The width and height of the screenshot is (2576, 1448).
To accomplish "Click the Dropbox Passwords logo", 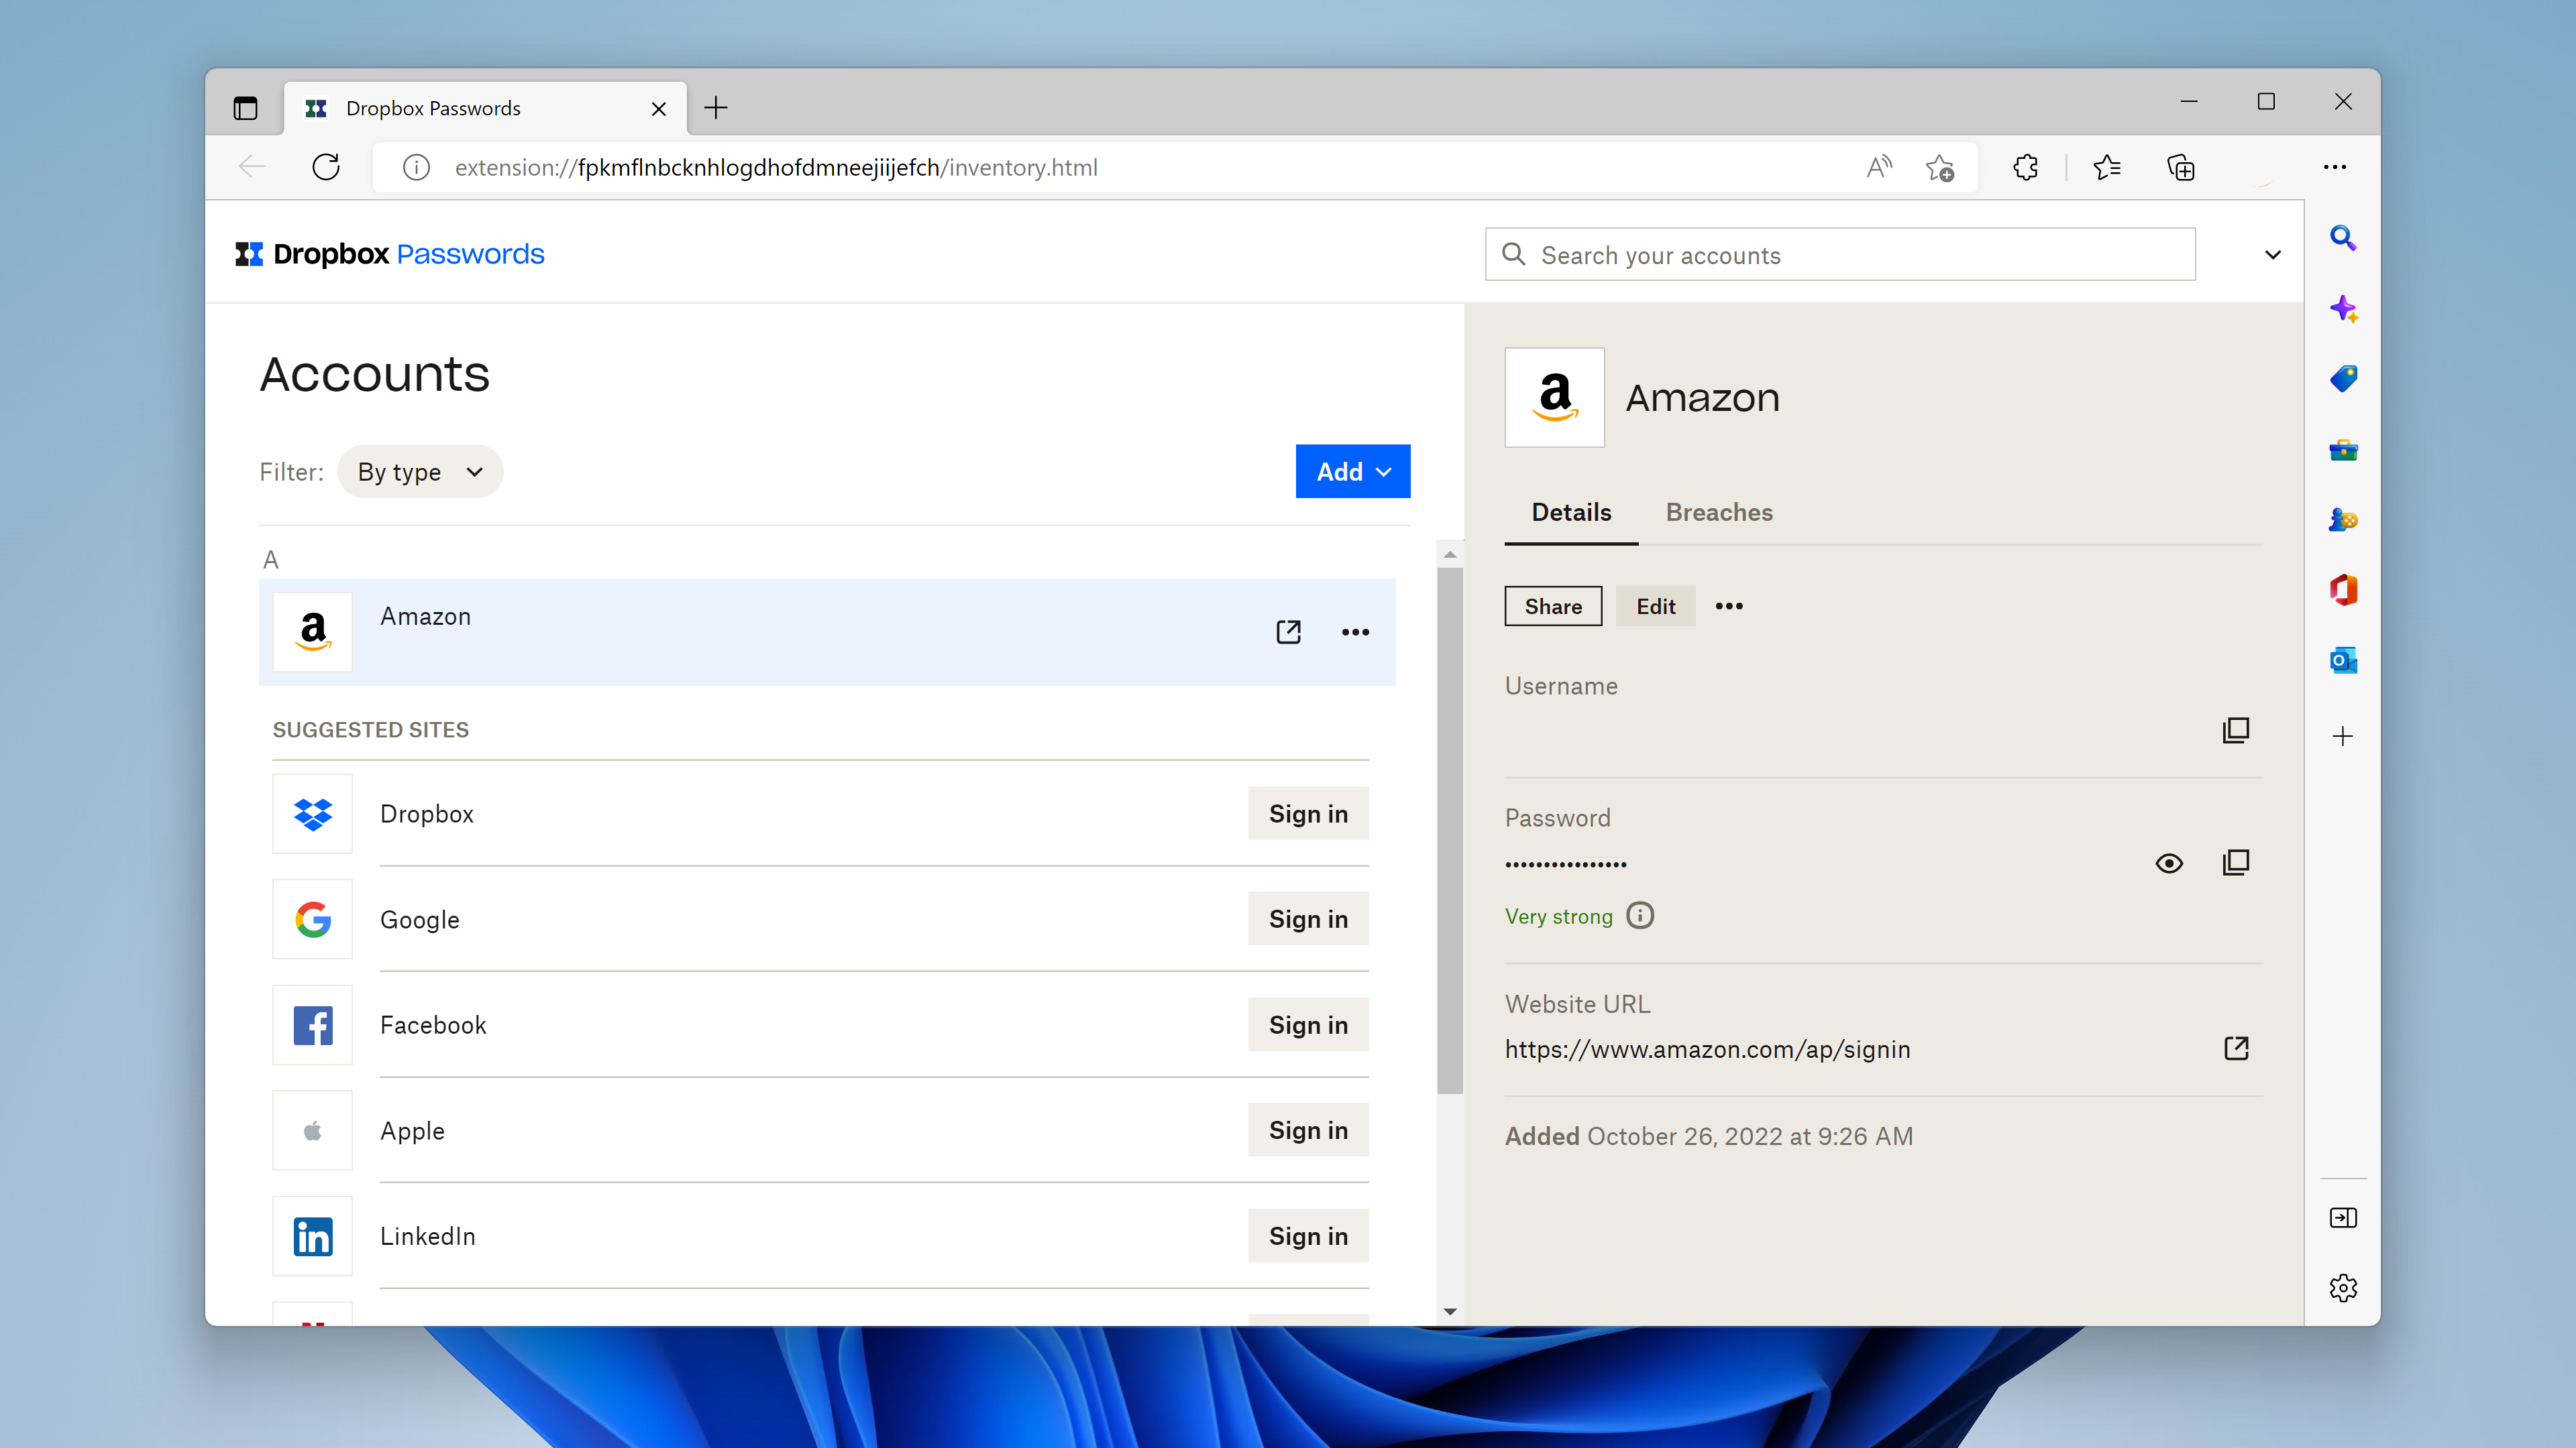I will [389, 254].
